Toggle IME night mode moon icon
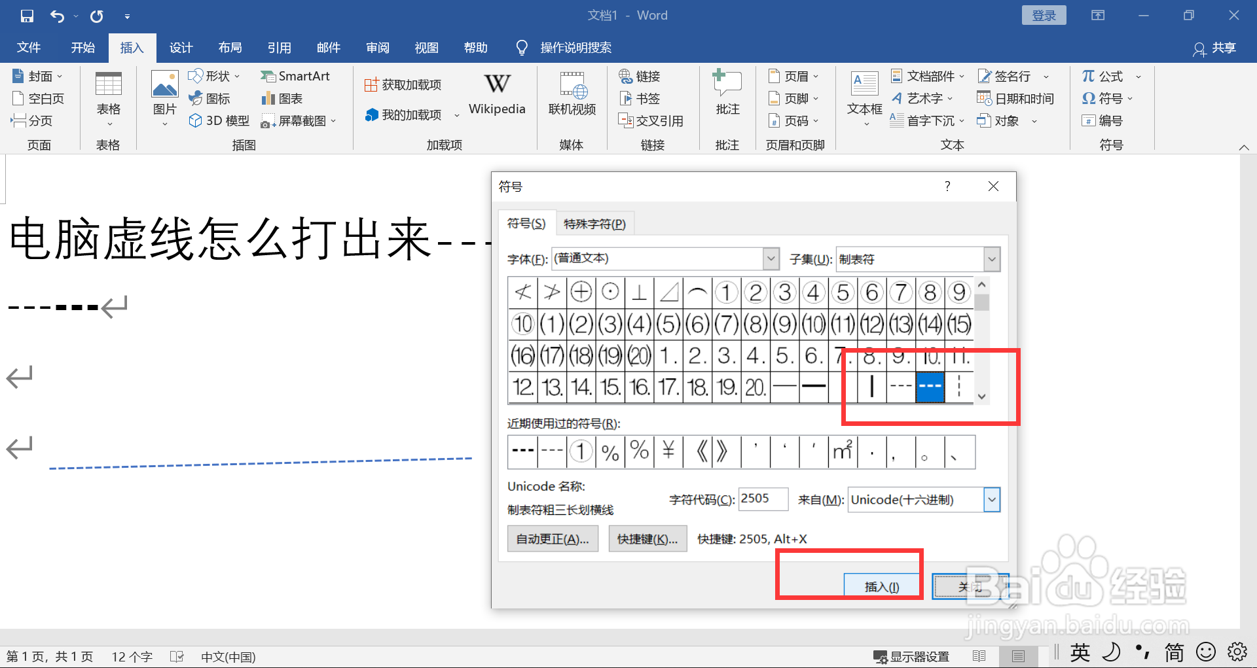This screenshot has width=1257, height=668. click(1112, 652)
